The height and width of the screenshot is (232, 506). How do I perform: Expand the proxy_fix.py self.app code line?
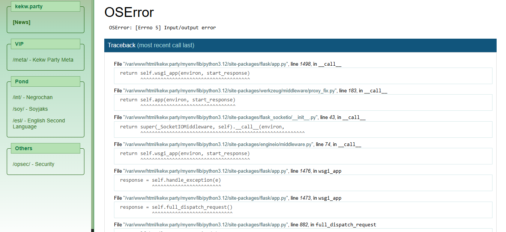click(303, 102)
